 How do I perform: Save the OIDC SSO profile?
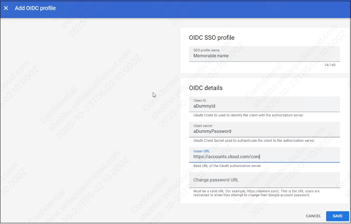[x=337, y=216]
